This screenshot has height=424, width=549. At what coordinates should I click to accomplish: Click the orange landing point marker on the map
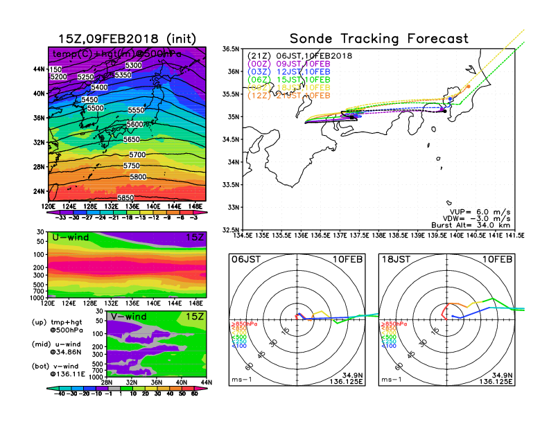tap(469, 87)
